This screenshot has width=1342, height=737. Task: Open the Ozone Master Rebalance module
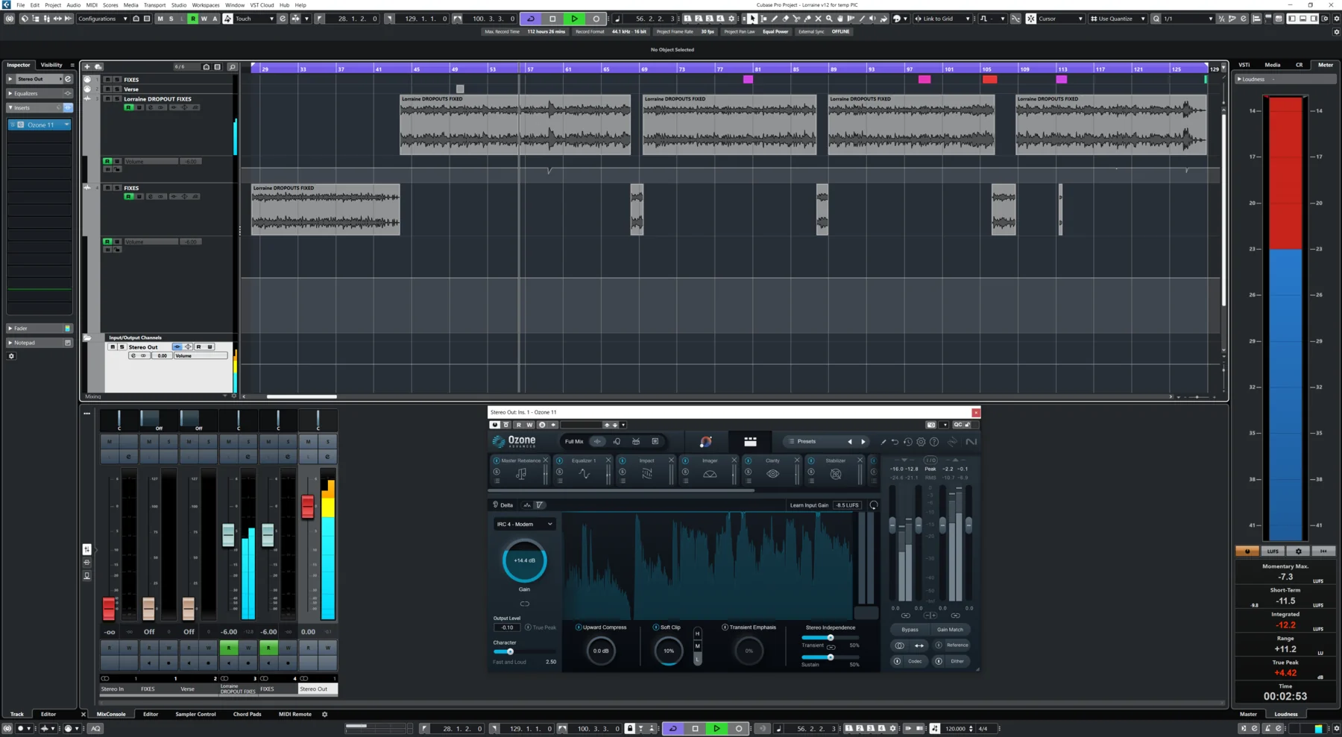pyautogui.click(x=520, y=469)
